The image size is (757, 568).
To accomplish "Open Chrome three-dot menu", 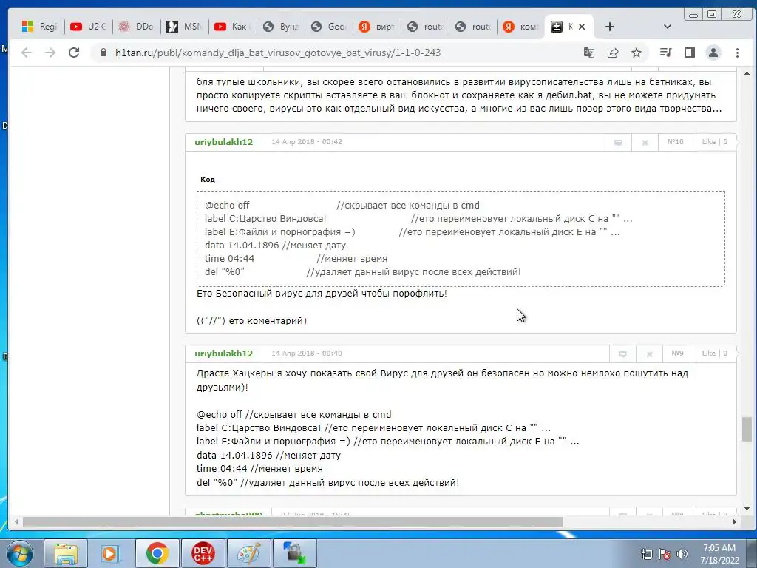I will [737, 53].
